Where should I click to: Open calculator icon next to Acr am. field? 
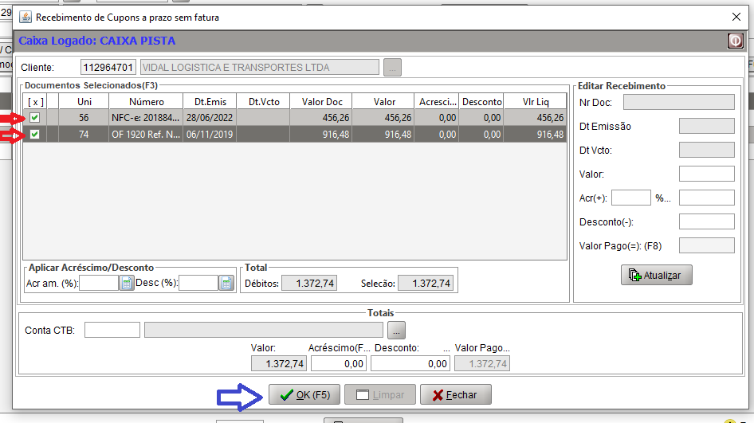click(127, 283)
